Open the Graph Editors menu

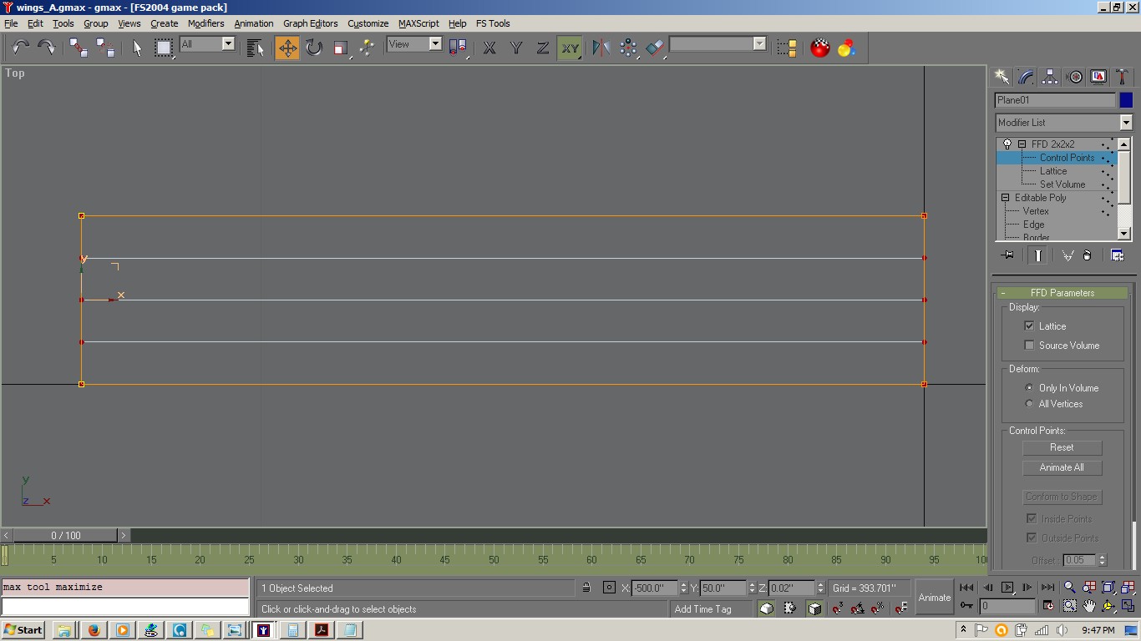(311, 23)
